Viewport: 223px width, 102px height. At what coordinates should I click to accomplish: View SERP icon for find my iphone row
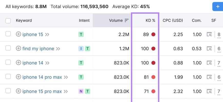coord(209,49)
